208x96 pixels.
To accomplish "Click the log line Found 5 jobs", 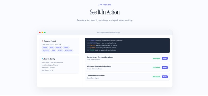I will click(101, 43).
